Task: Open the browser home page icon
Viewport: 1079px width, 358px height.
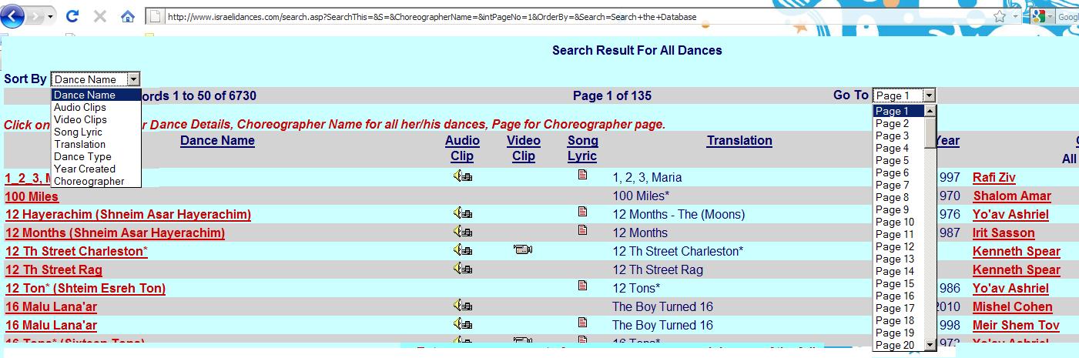Action: pos(128,16)
